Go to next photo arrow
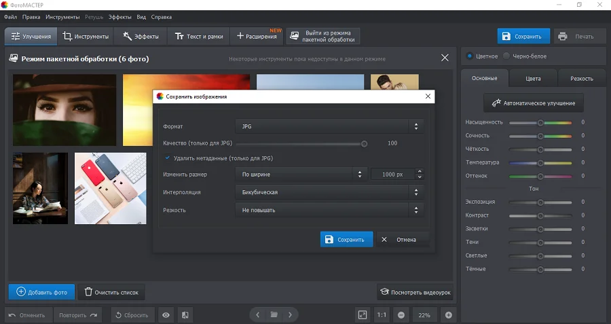The image size is (611, 324). click(290, 315)
